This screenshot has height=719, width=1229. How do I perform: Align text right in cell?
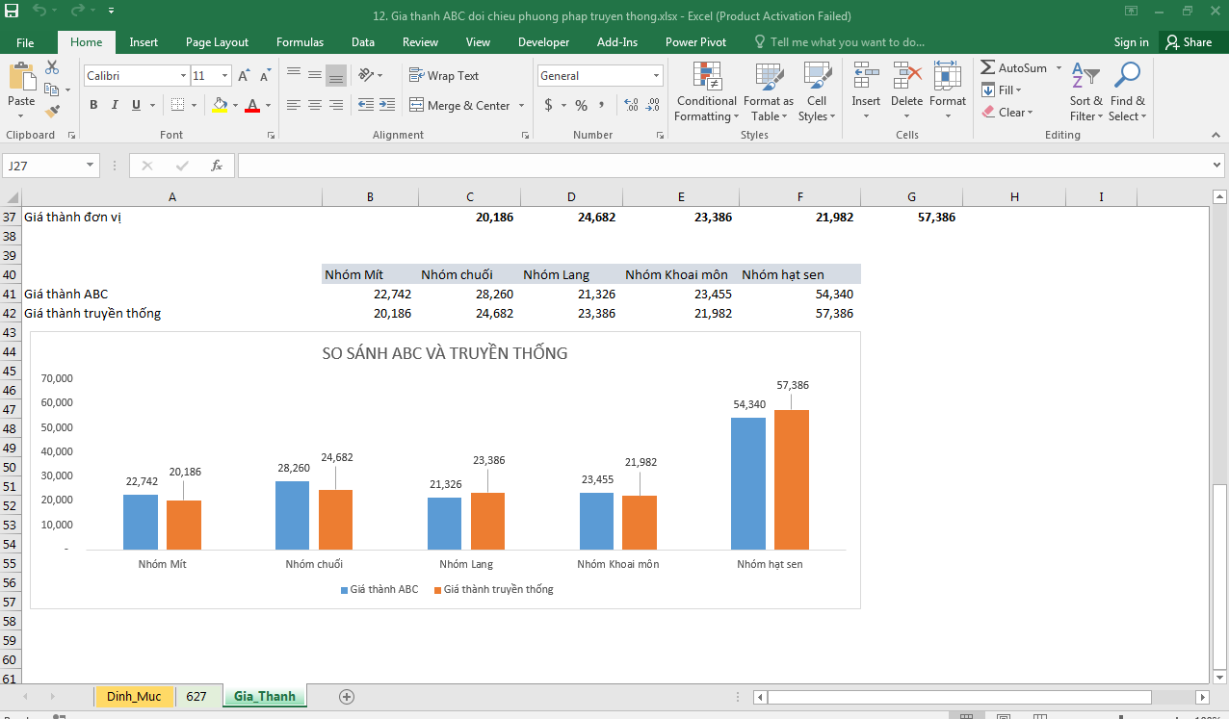click(x=336, y=105)
